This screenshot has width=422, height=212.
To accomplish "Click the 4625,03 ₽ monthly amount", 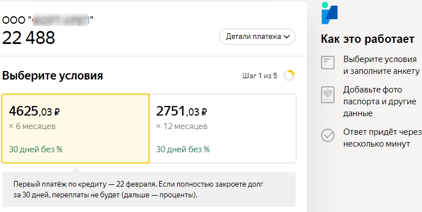I will [34, 111].
